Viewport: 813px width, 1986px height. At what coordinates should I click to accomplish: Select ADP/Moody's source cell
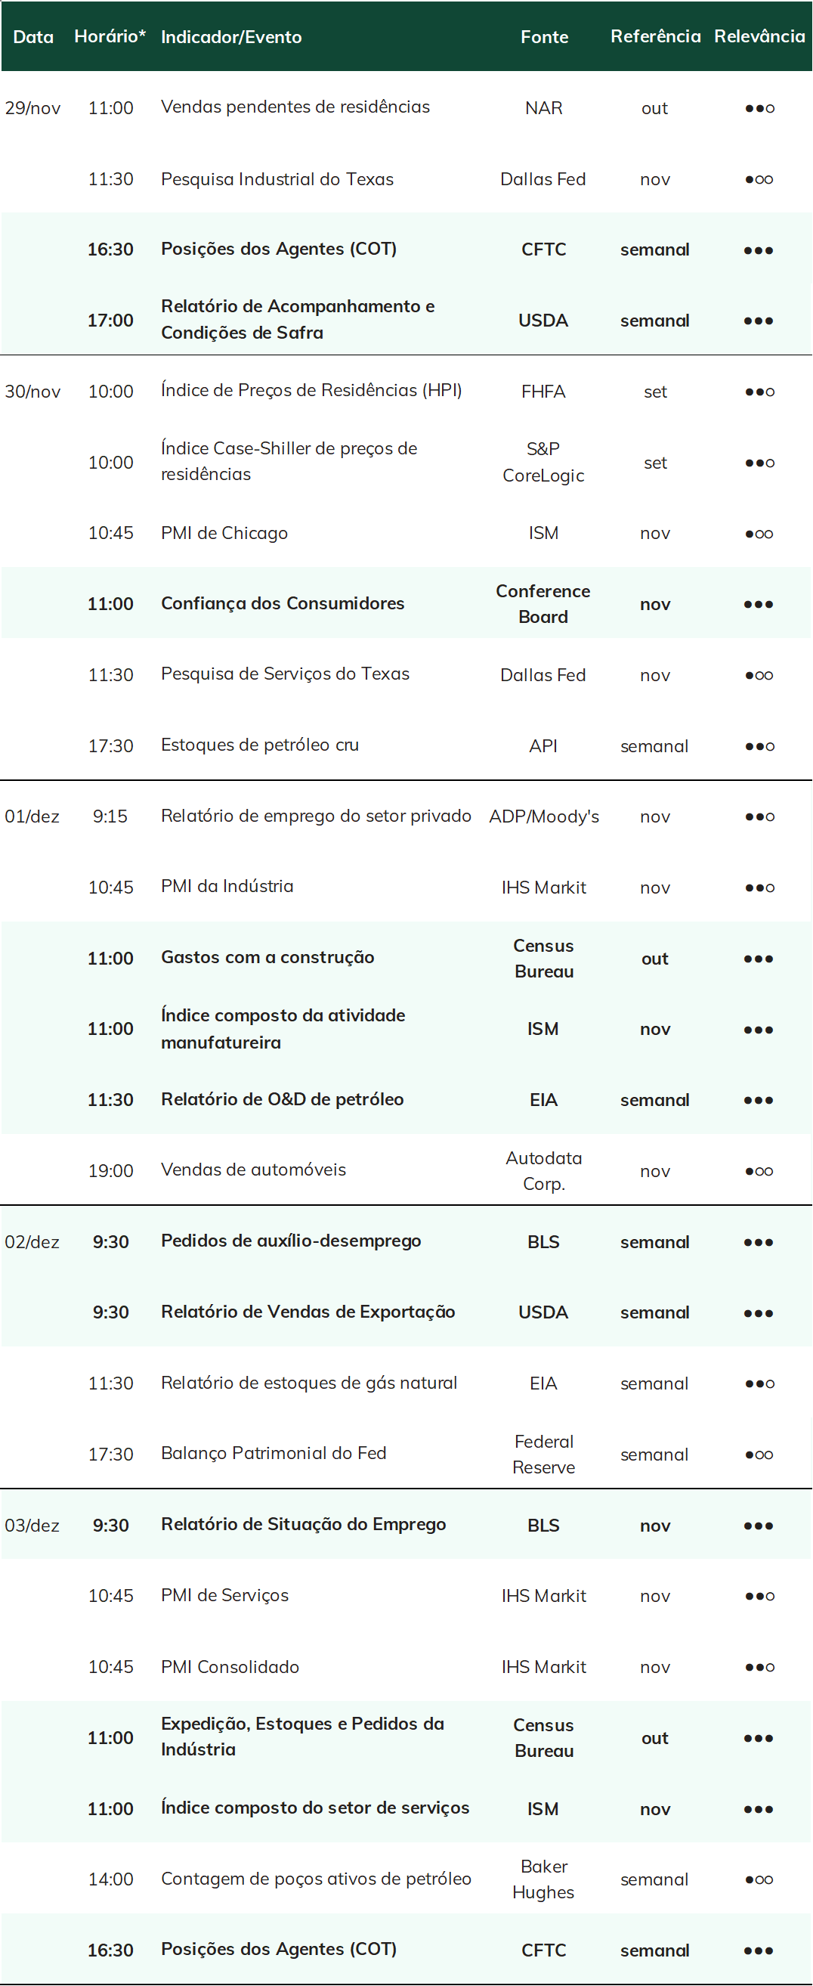[x=544, y=816]
